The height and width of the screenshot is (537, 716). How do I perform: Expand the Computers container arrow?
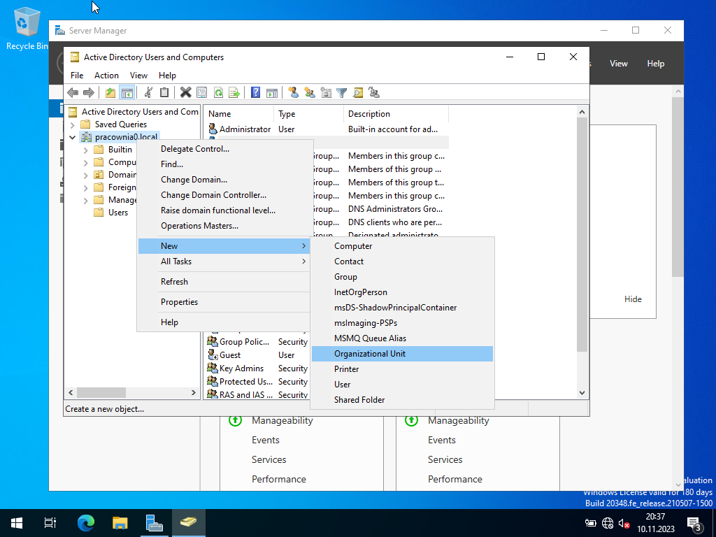[x=86, y=162]
